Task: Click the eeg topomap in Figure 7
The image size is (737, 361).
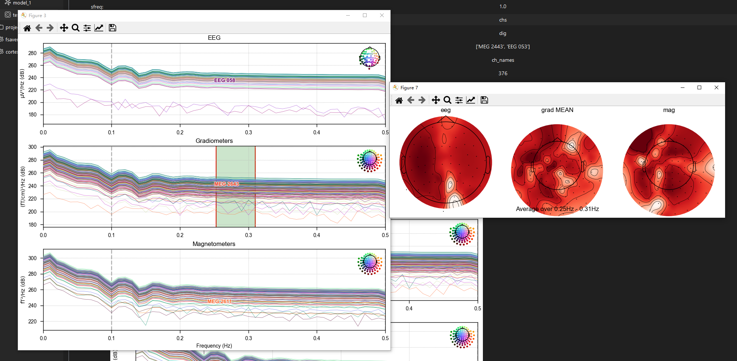Action: [446, 162]
